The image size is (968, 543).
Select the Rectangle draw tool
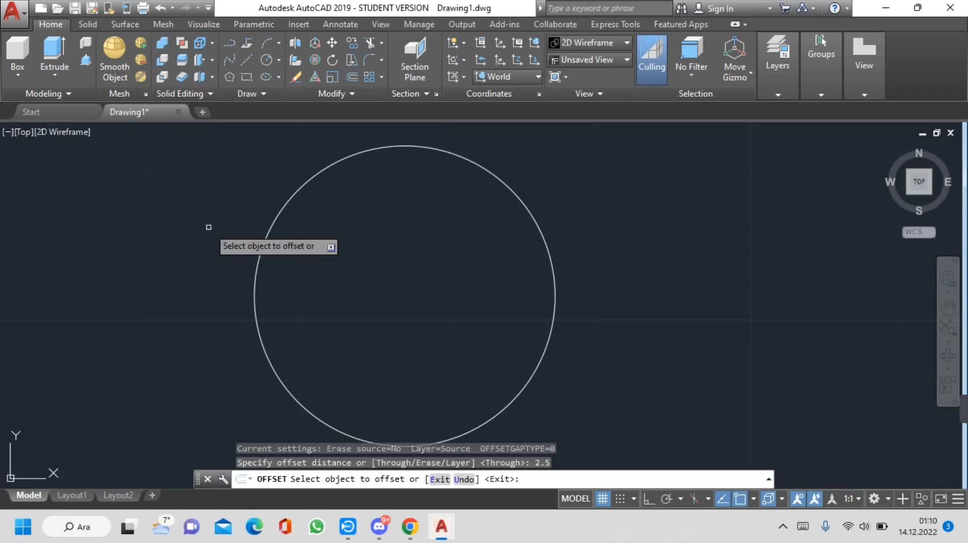(x=247, y=77)
